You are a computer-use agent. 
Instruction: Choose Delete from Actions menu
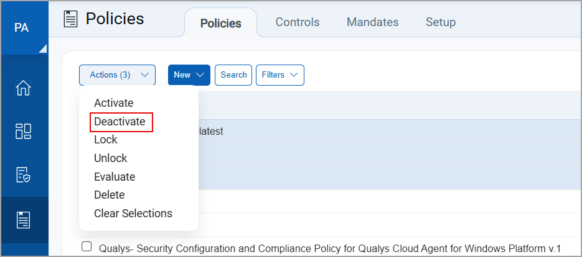[x=110, y=195]
